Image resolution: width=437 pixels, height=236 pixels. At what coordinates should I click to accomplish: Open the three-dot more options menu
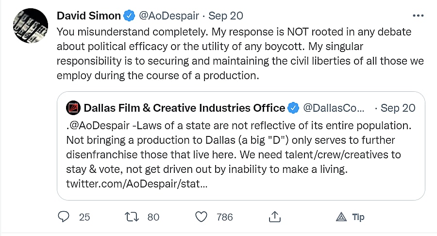tap(418, 16)
